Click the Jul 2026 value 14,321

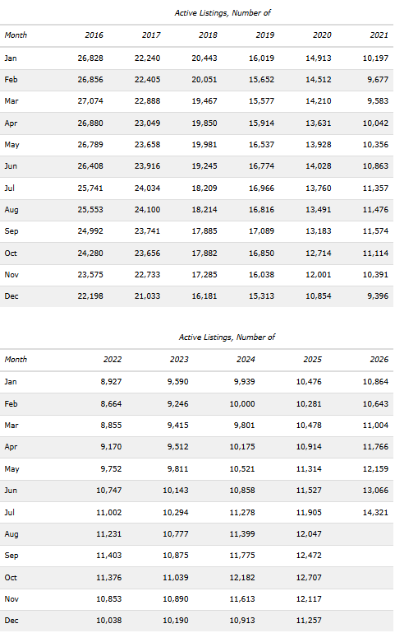[375, 512]
